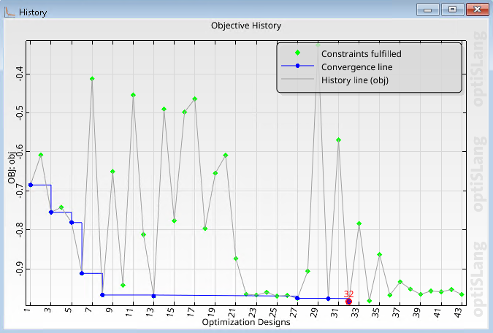The width and height of the screenshot is (493, 333).
Task: Maximize the History window
Action: click(452, 9)
